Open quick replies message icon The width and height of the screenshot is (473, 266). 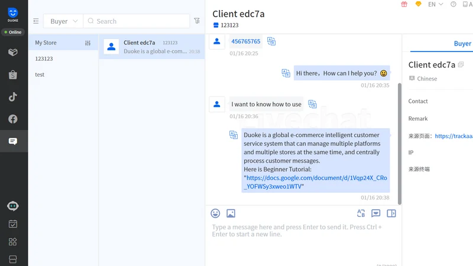click(375, 213)
